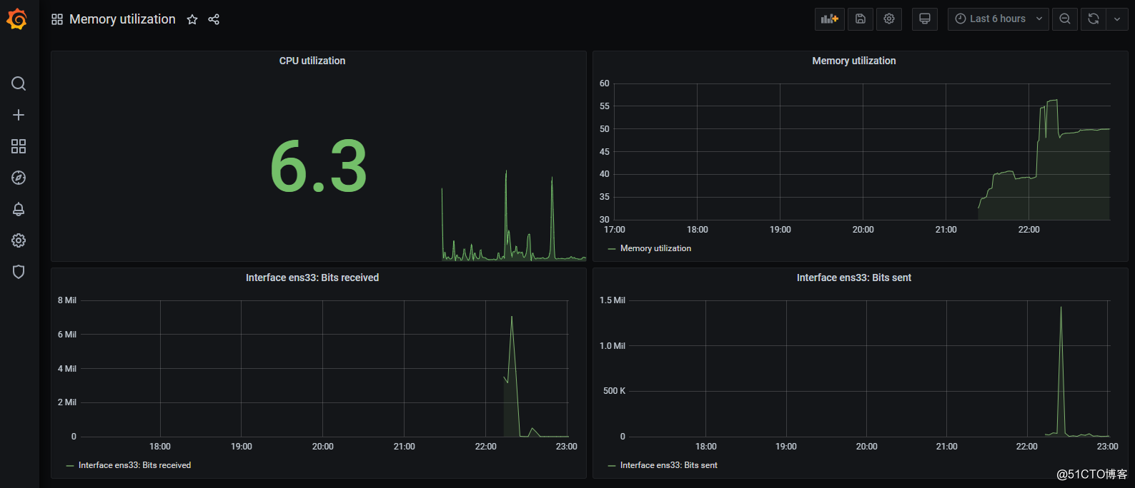The height and width of the screenshot is (488, 1135).
Task: Open the CPU utilization panel title menu
Action: (x=312, y=61)
